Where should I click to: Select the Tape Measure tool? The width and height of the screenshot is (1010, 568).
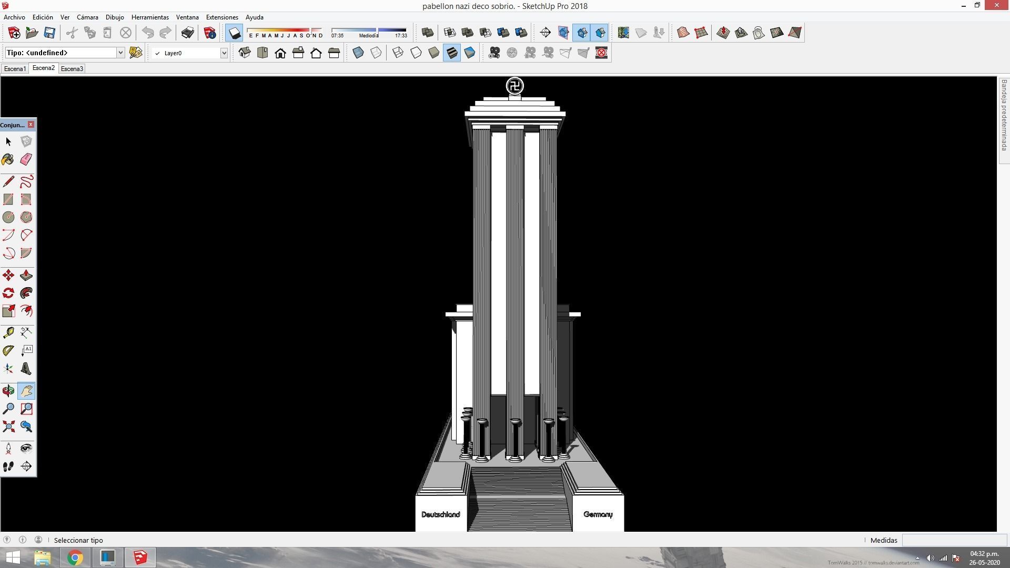pos(8,332)
